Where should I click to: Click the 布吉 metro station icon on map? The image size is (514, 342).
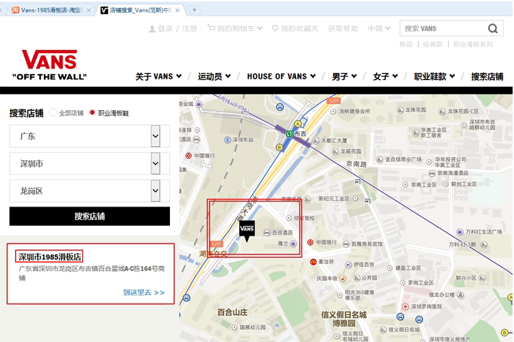tap(289, 133)
